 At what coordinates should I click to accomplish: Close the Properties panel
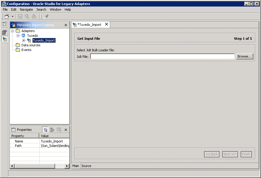[x=66, y=130]
